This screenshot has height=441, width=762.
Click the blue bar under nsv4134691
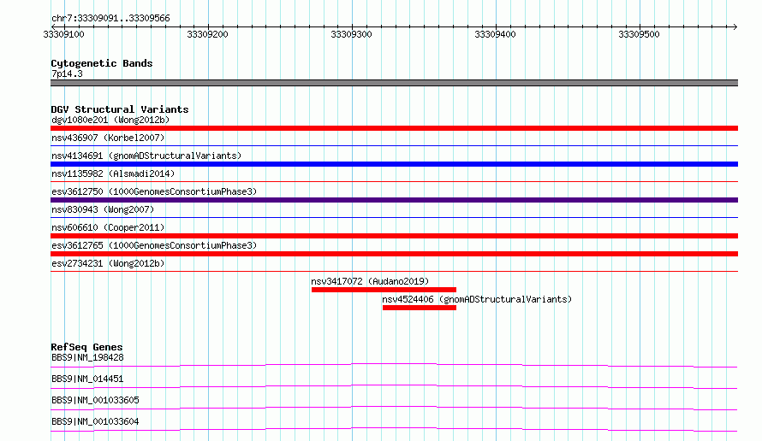point(394,164)
